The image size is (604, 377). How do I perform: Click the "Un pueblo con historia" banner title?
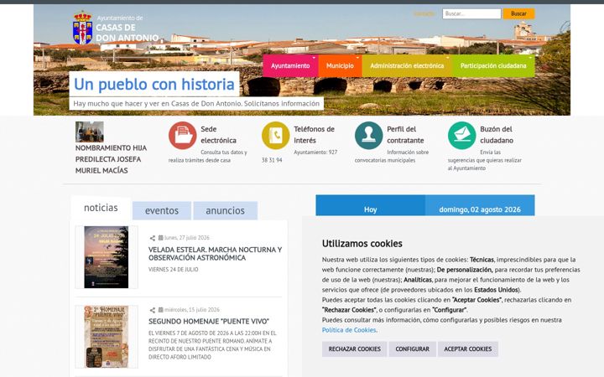(x=154, y=84)
